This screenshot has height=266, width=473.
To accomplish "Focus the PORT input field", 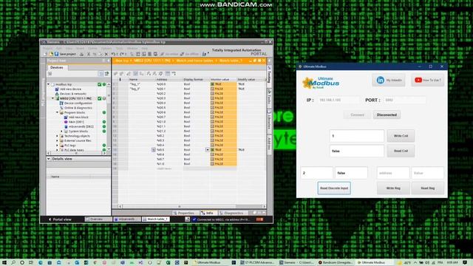I will 404,100.
